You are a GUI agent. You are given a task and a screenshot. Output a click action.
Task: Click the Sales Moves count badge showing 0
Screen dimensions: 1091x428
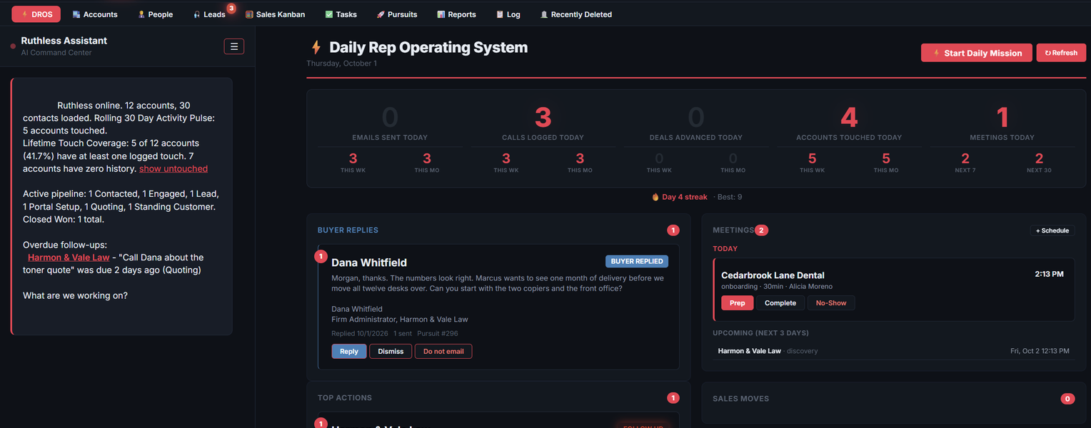coord(1067,399)
